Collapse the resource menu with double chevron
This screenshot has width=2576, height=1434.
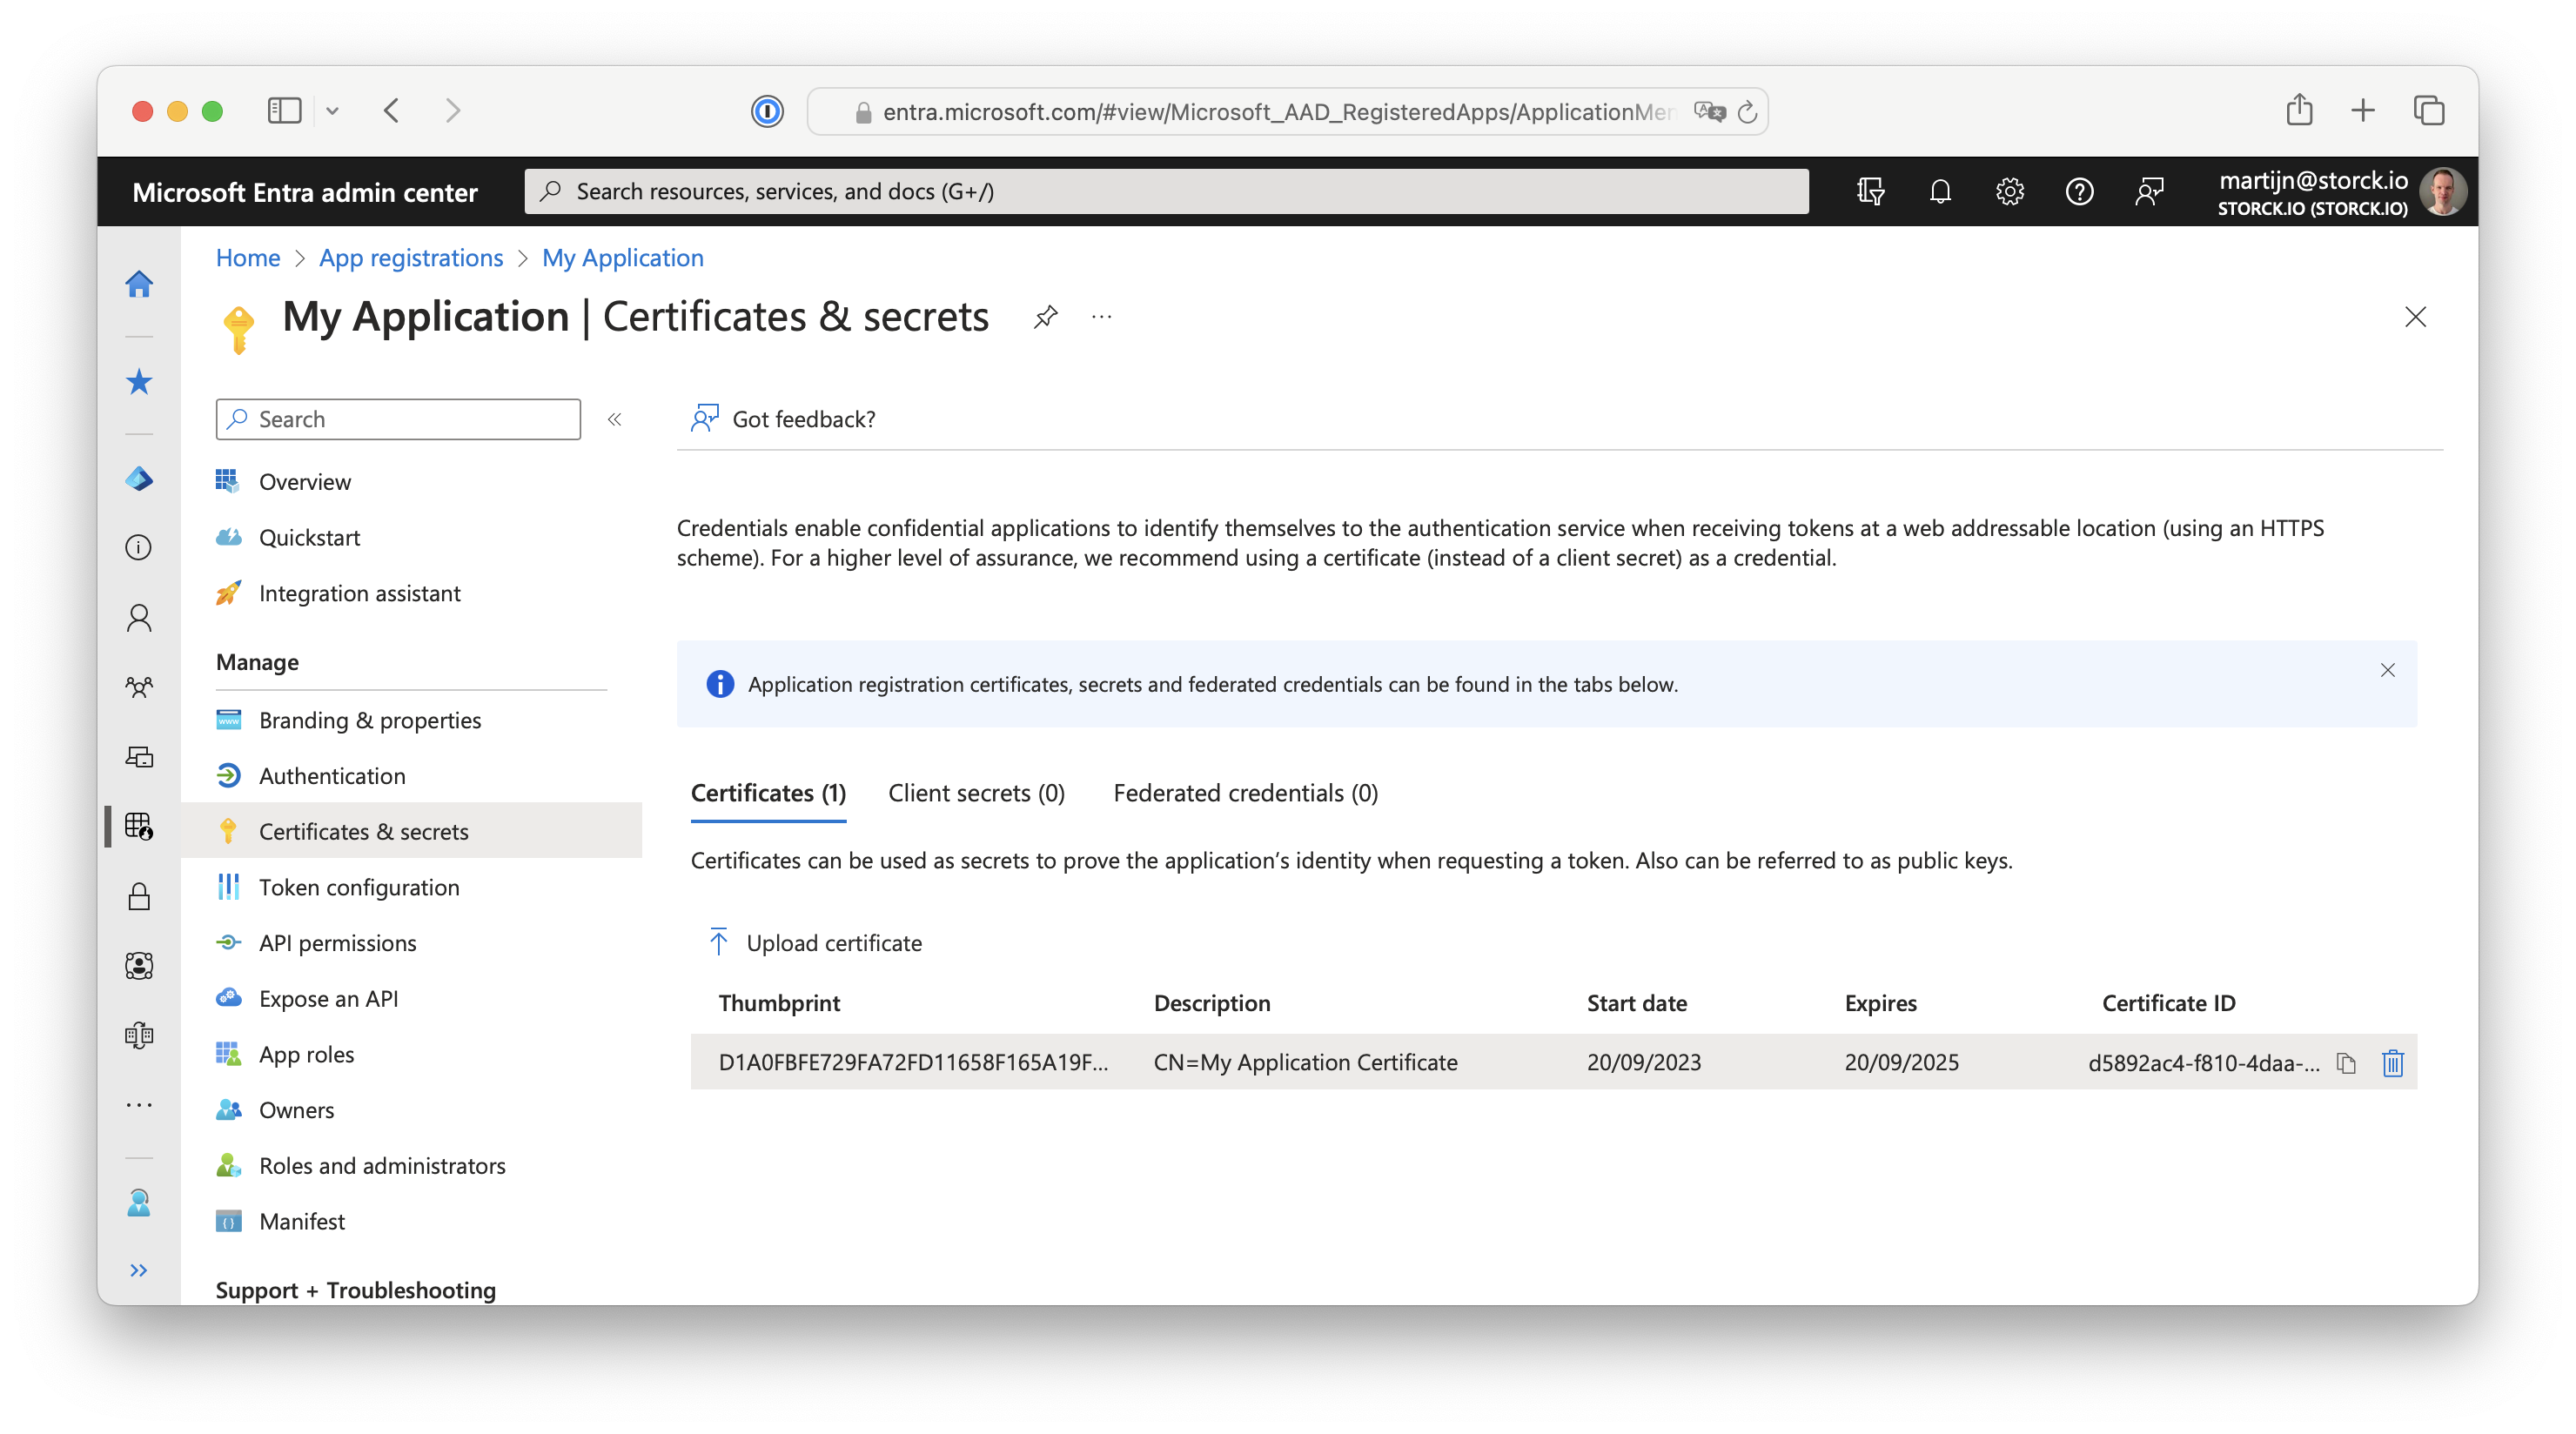tap(615, 419)
